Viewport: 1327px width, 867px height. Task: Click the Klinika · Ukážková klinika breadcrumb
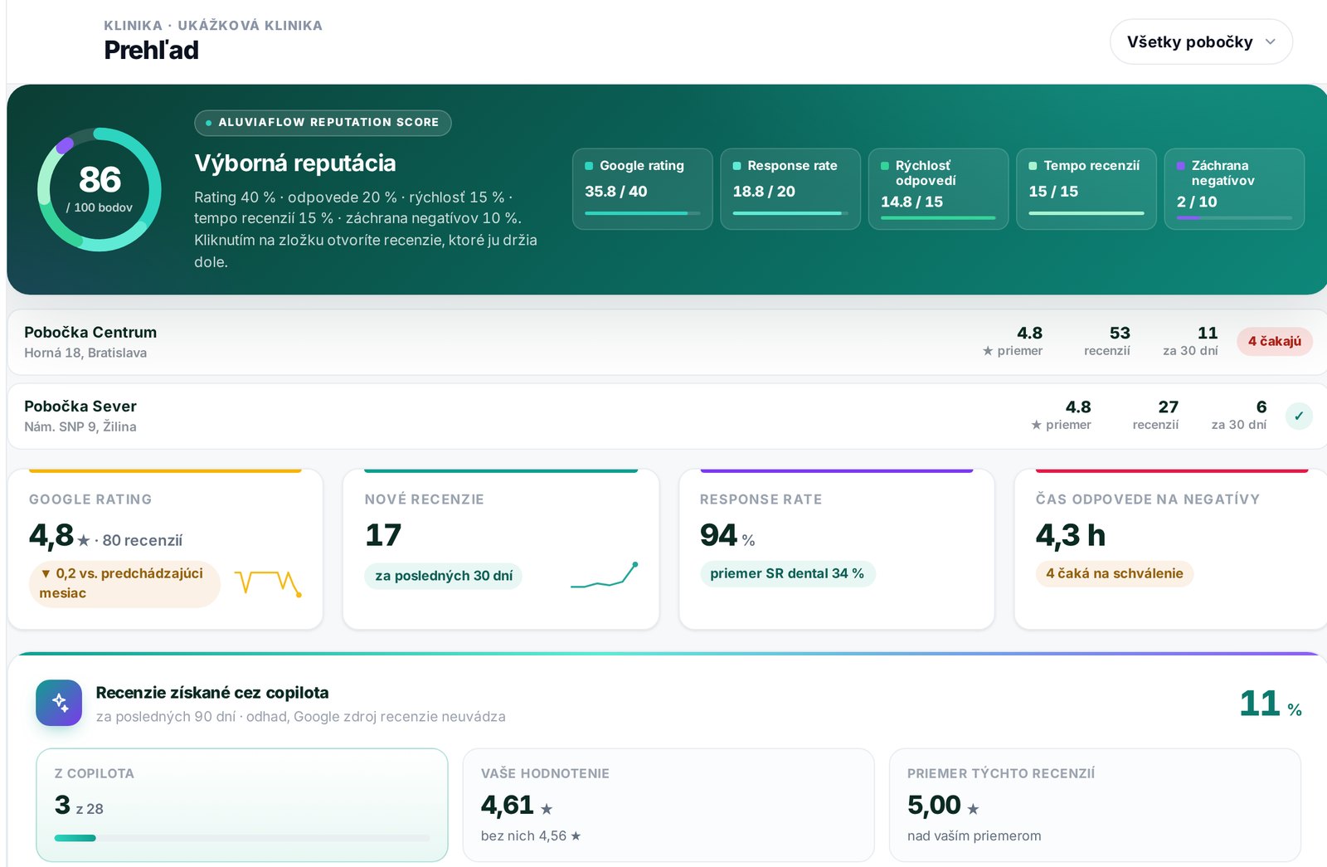[213, 26]
